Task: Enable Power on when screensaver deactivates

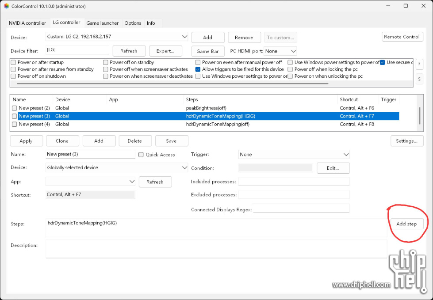Action: pos(106,76)
